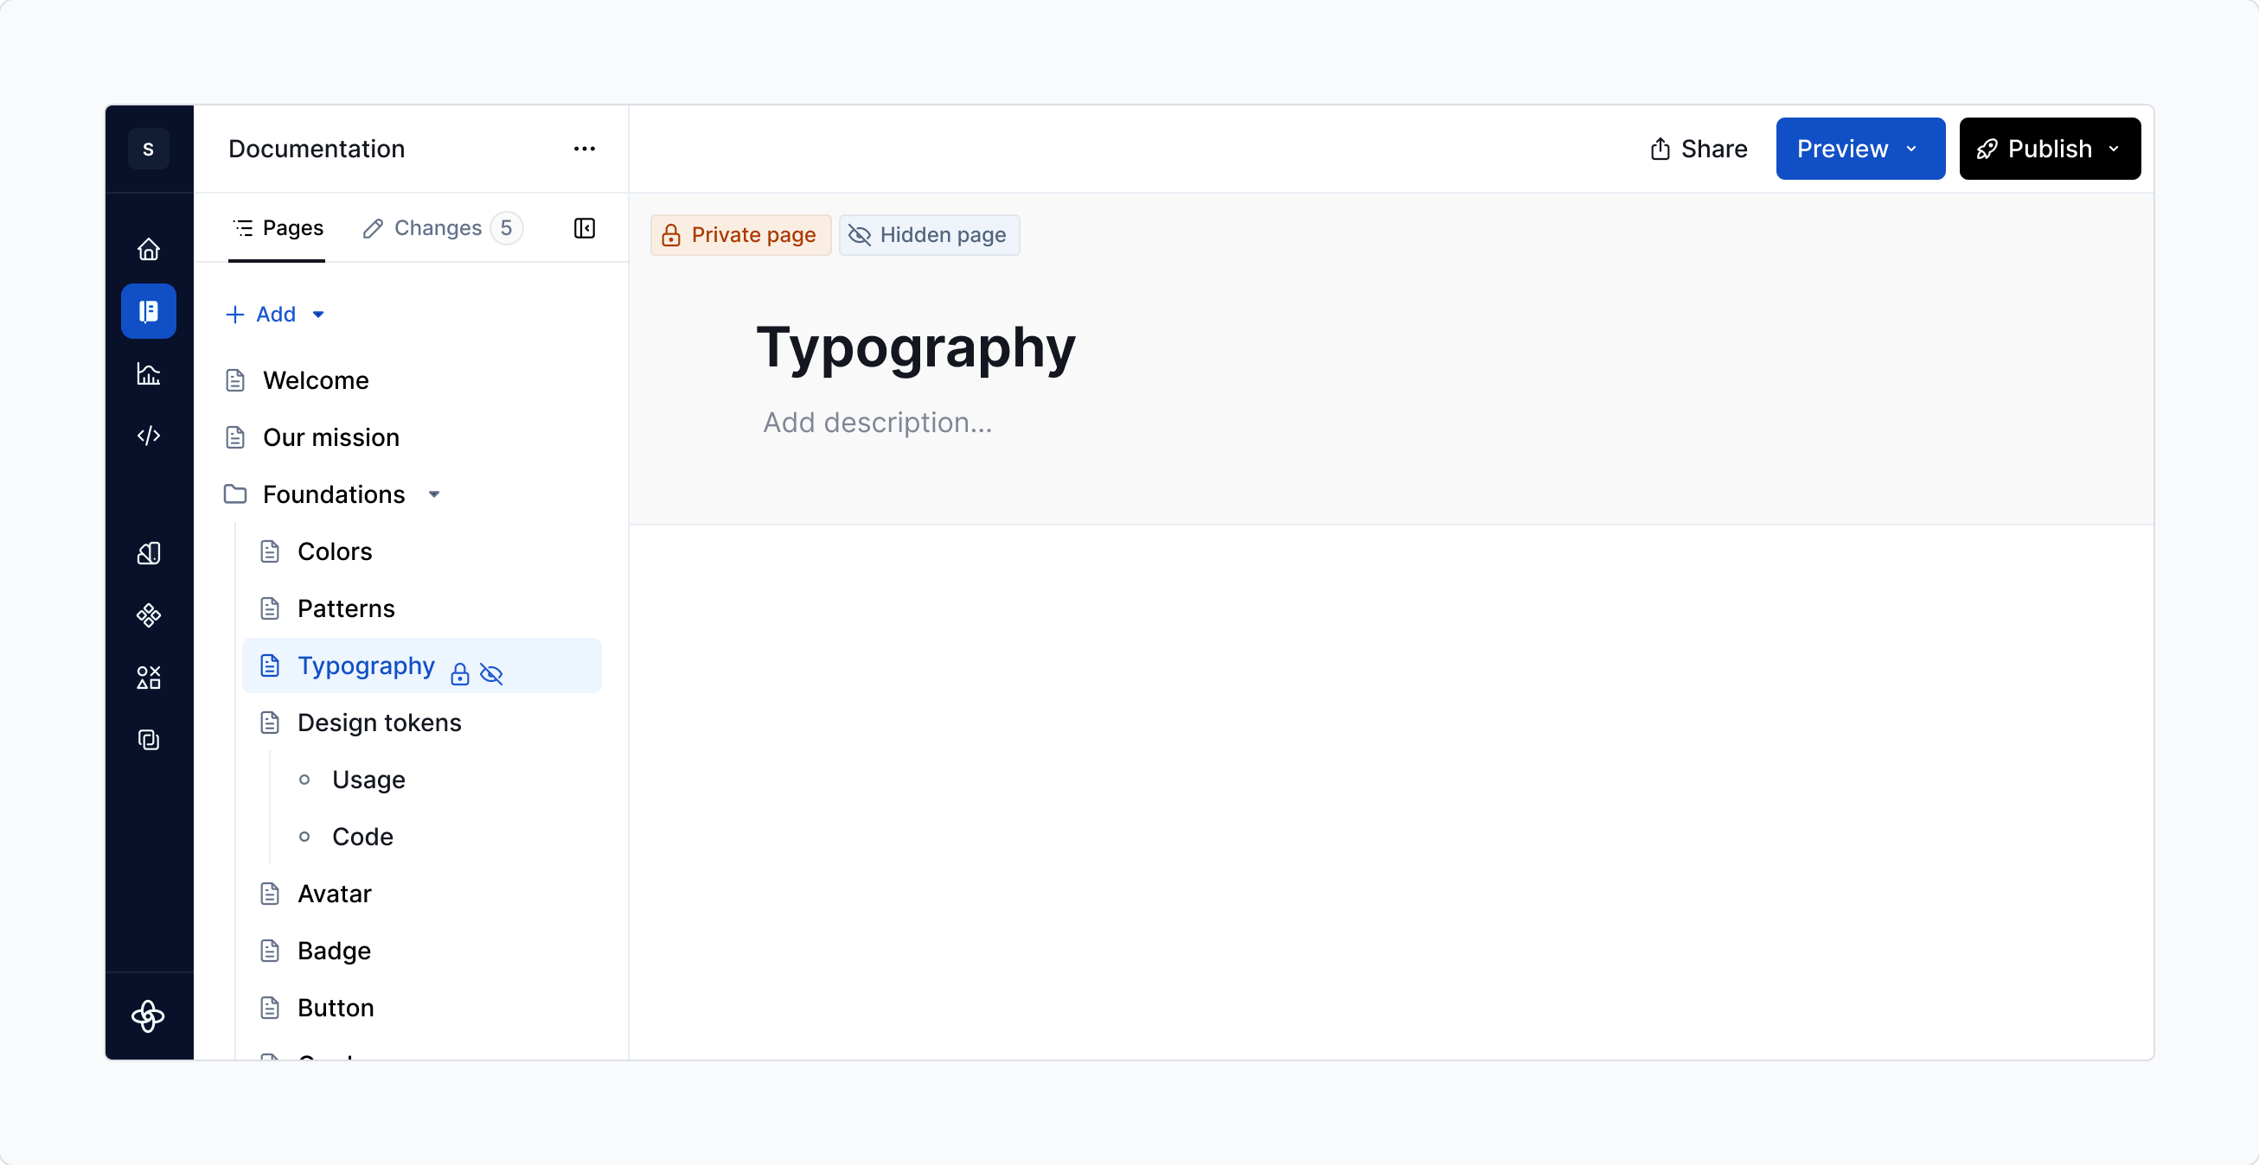Image resolution: width=2259 pixels, height=1165 pixels.
Task: Click the Colors page document icon
Action: coord(270,551)
